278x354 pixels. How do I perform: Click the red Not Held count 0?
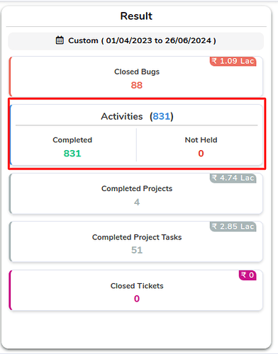coord(201,154)
